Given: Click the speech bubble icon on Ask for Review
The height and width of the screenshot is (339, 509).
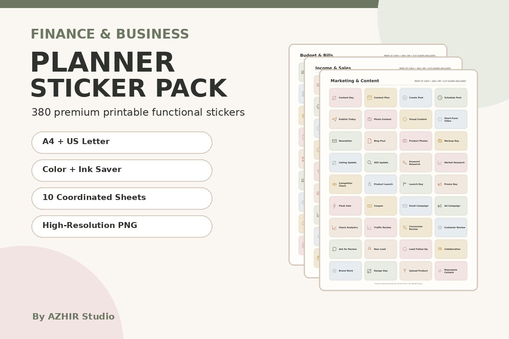Looking at the screenshot, I should (x=334, y=249).
